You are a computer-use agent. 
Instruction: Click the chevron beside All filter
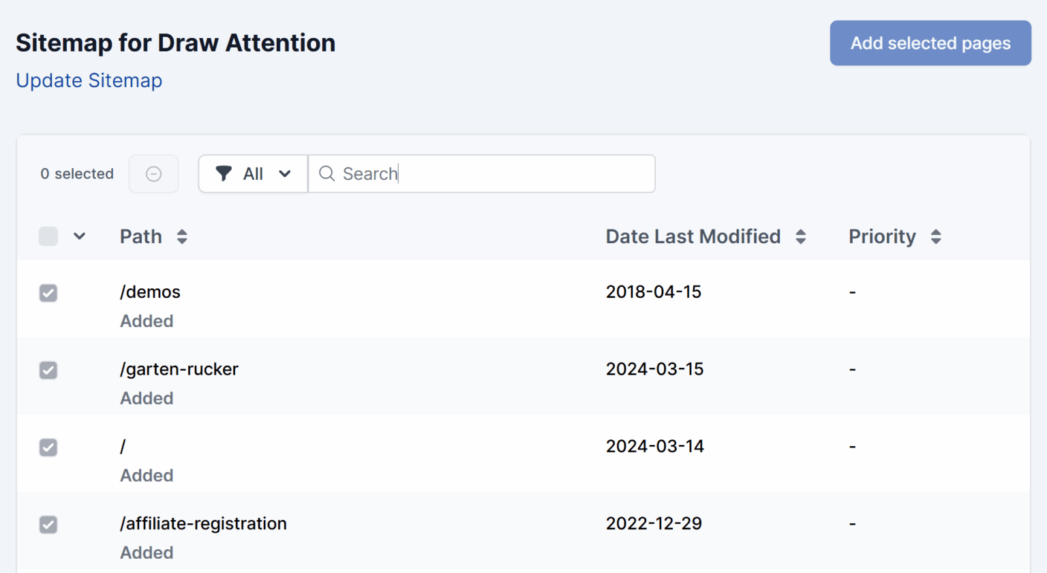pyautogui.click(x=285, y=174)
